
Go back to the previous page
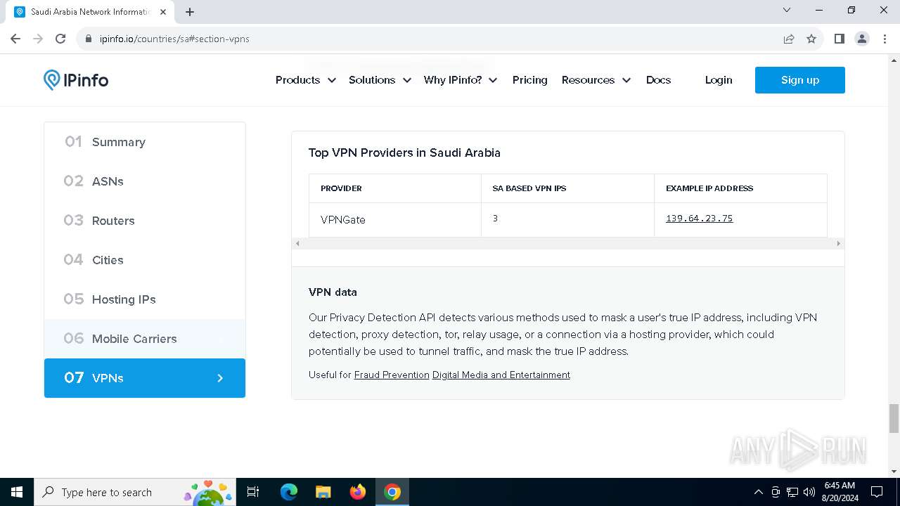15,39
